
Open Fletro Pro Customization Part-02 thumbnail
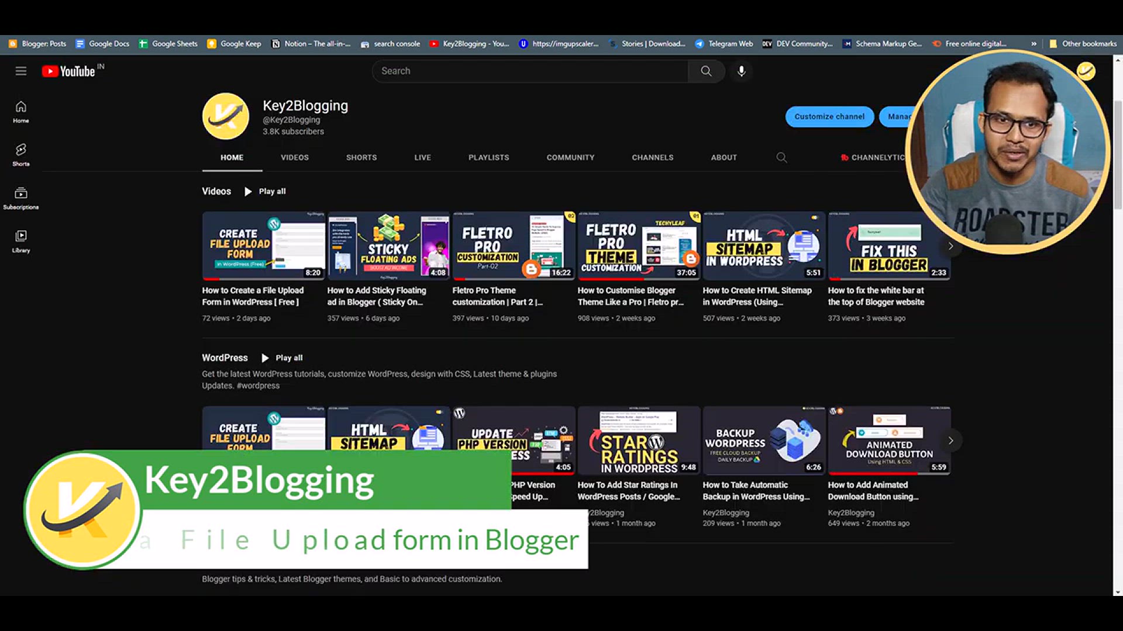pos(514,246)
